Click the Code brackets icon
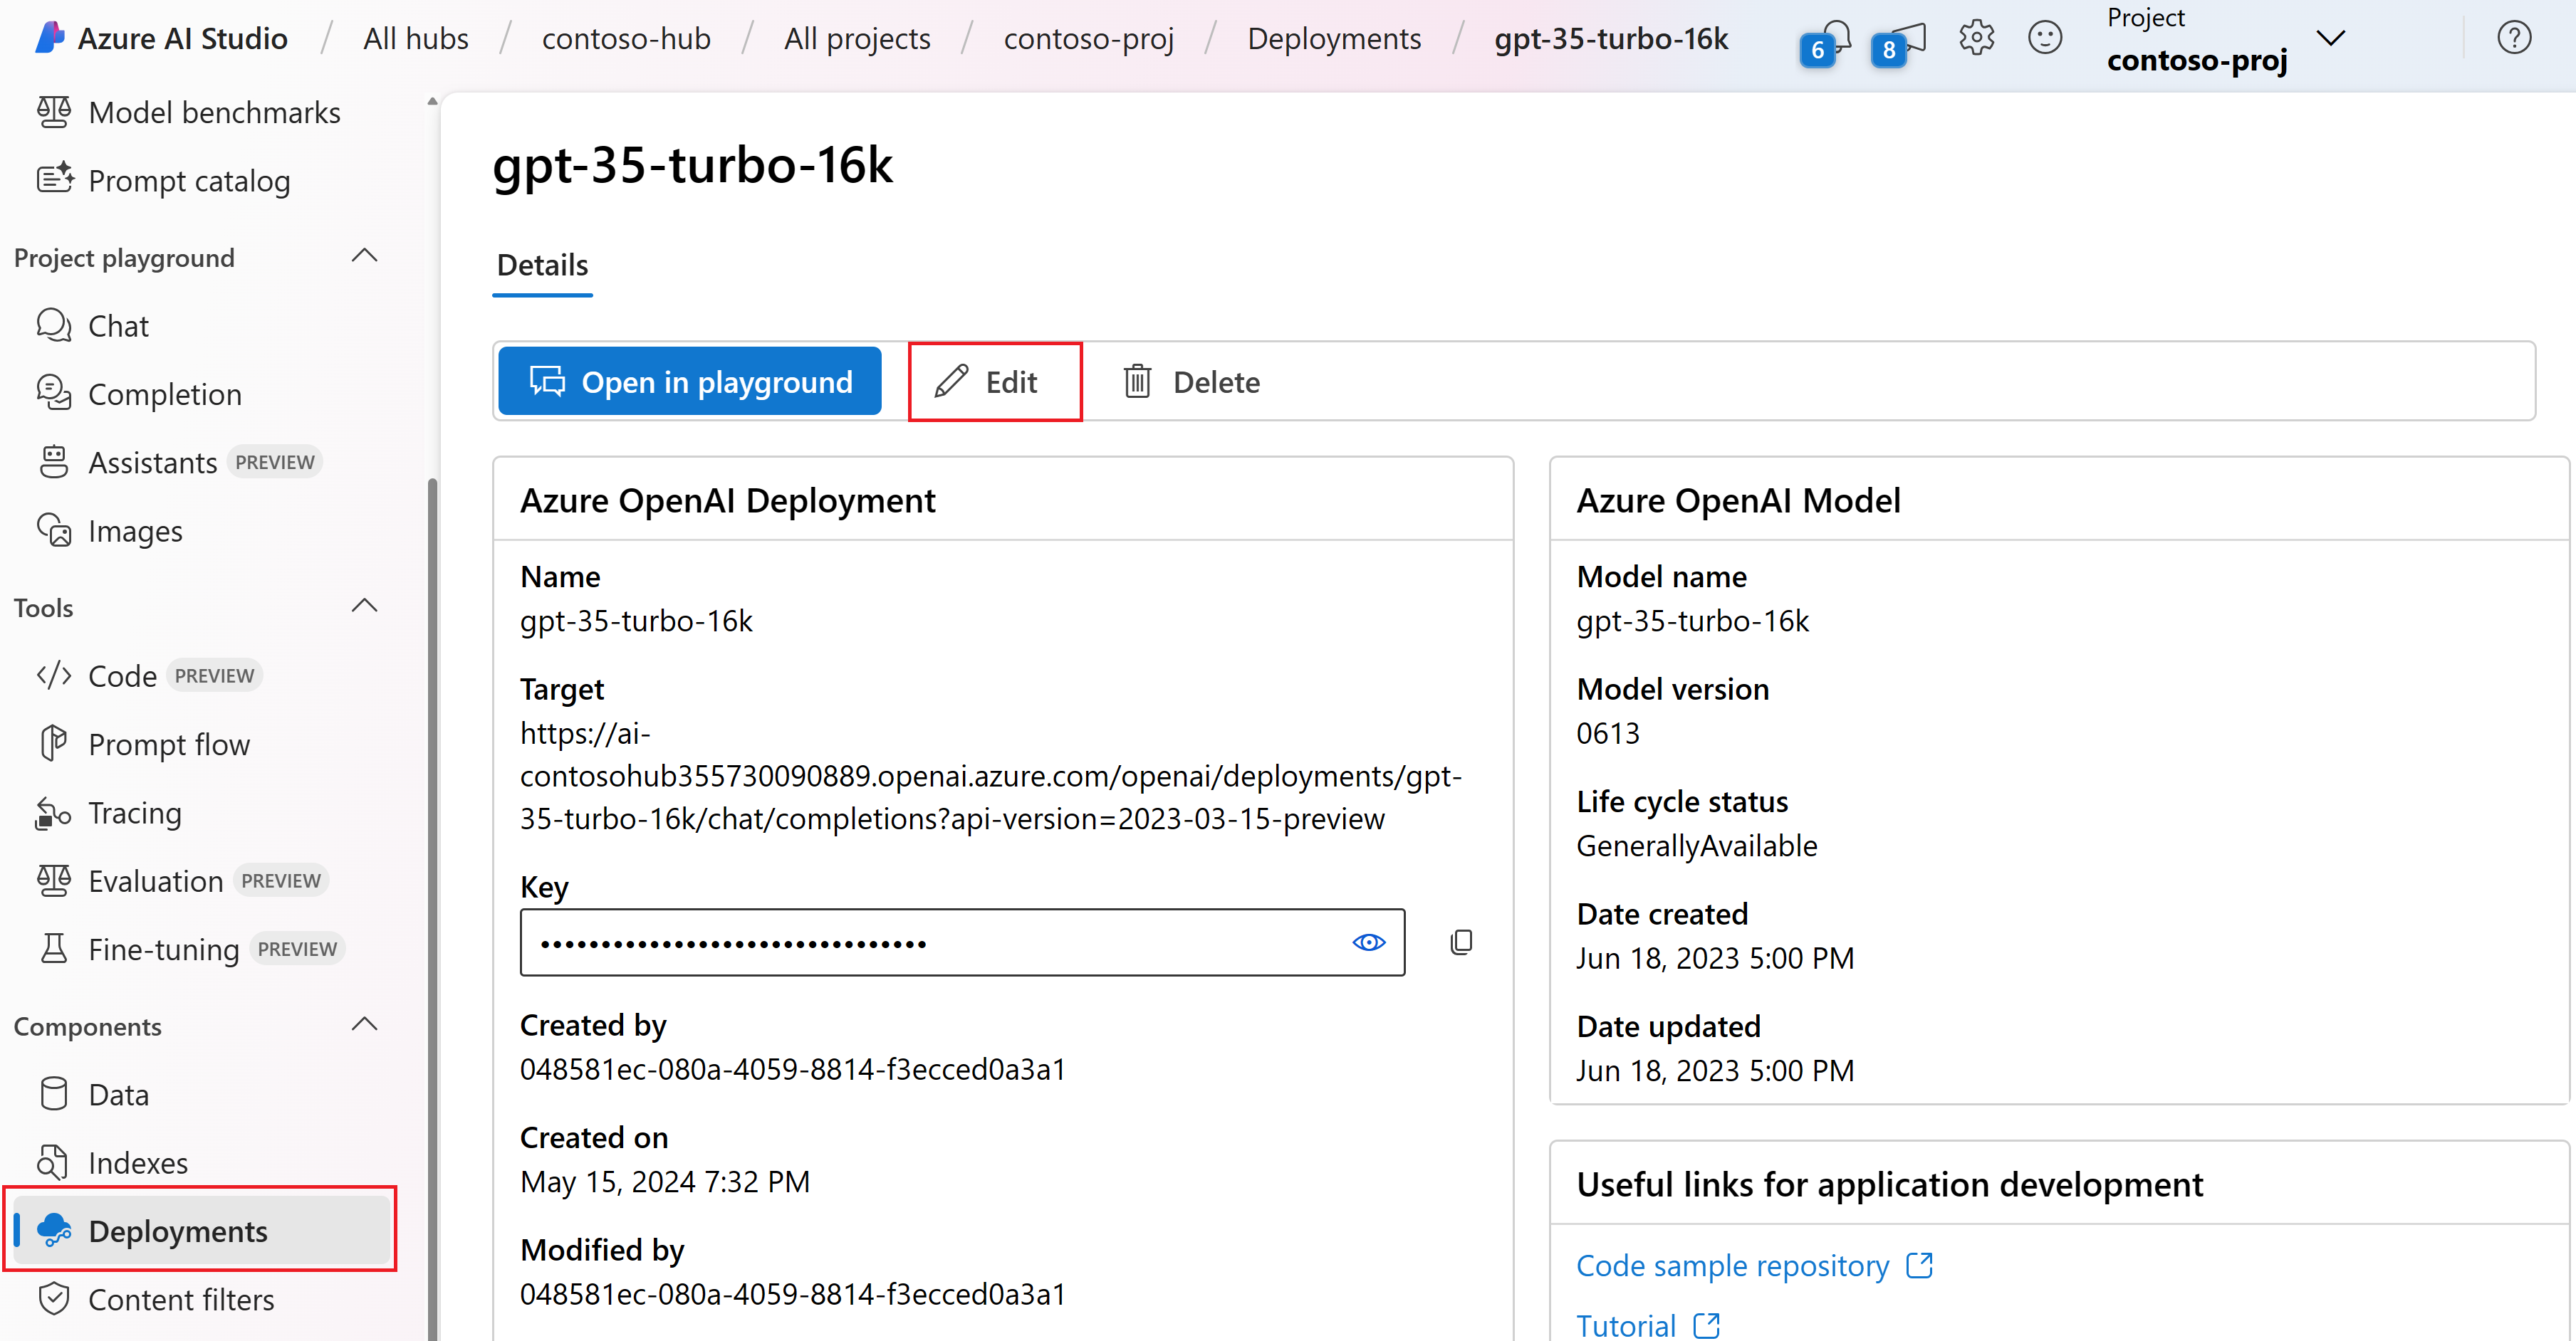 click(x=54, y=675)
